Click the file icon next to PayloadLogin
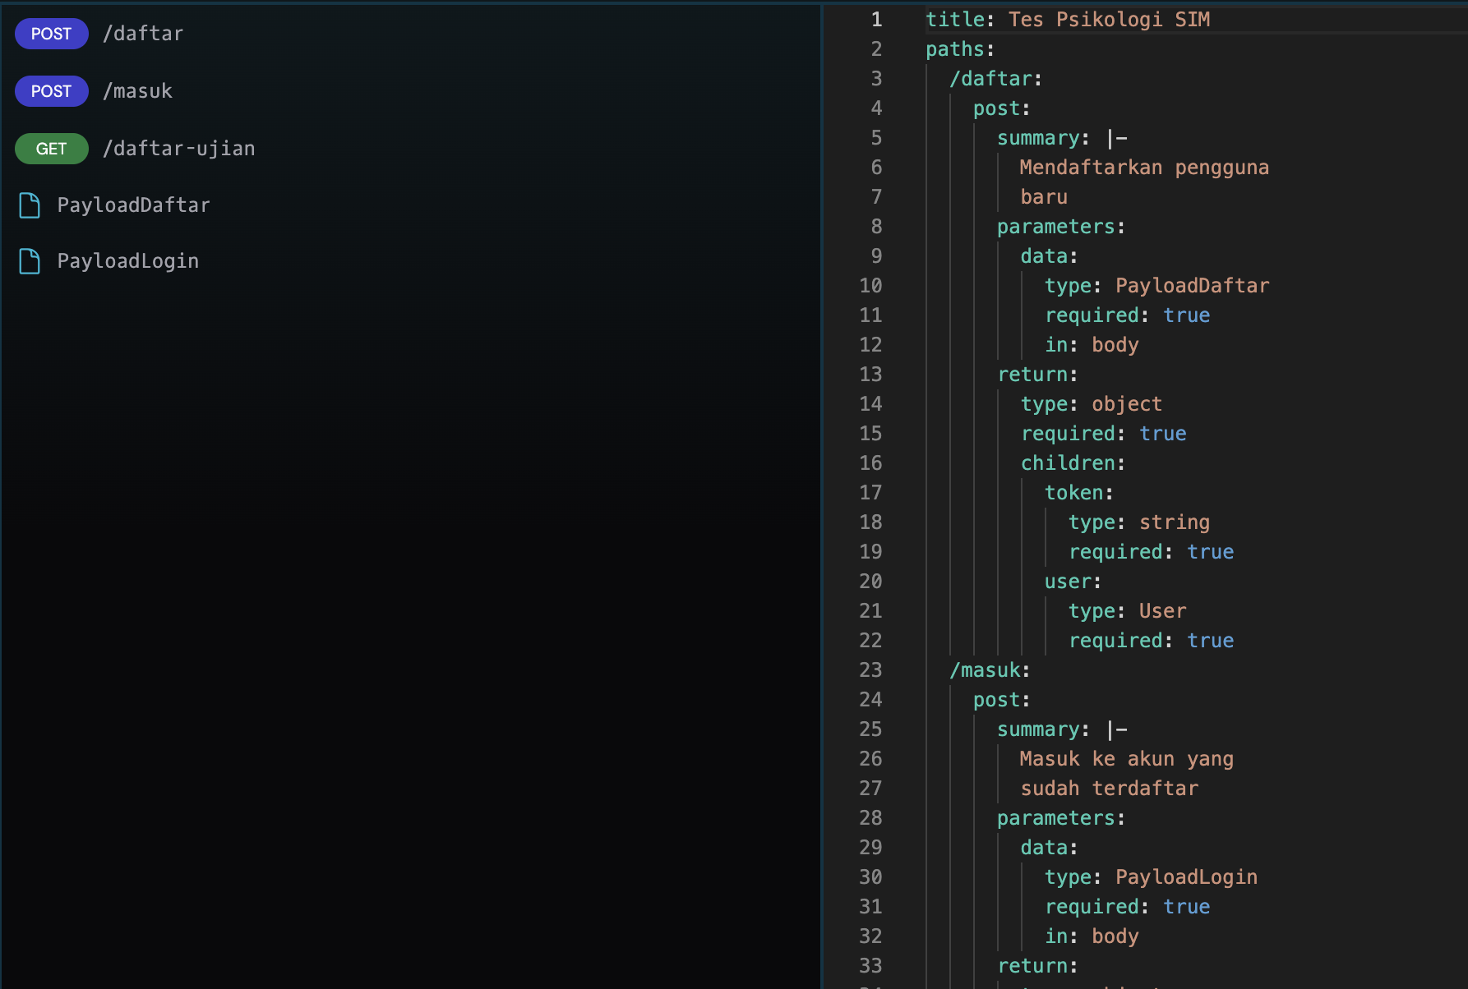 pyautogui.click(x=30, y=261)
